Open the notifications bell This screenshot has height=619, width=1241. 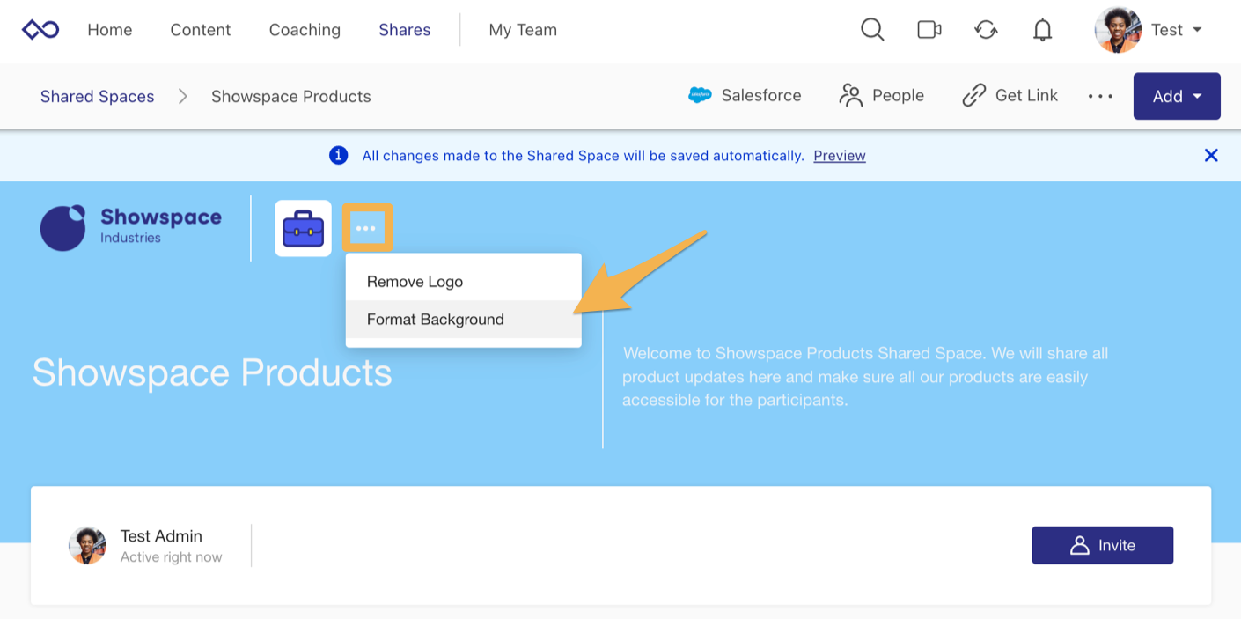1042,30
